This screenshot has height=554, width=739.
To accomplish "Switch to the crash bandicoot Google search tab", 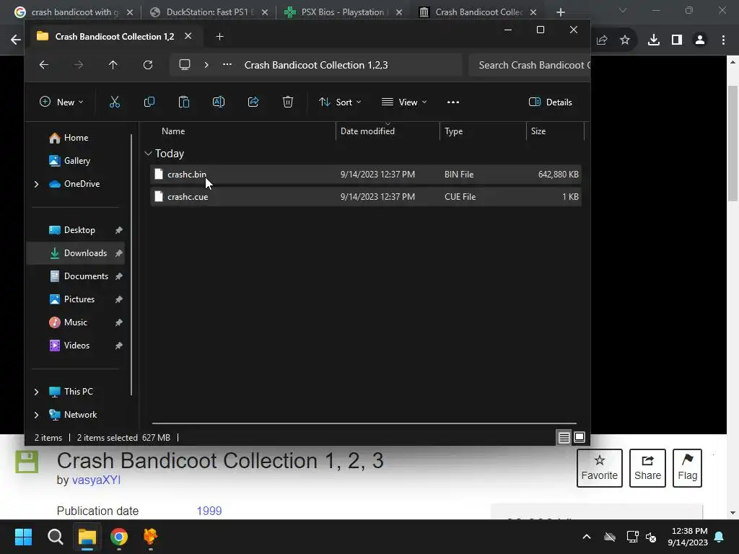I will [x=73, y=12].
